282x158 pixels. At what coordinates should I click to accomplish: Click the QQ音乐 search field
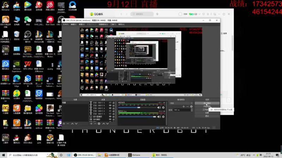(x=142, y=14)
